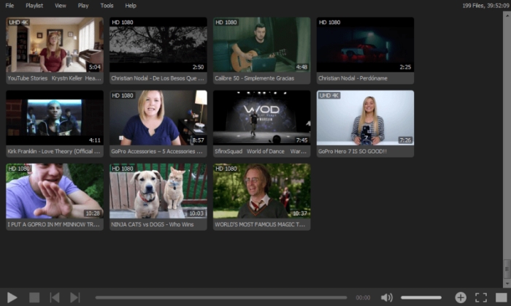Viewport: 511px width, 306px height.
Task: Skip to the previous track
Action: coord(55,297)
